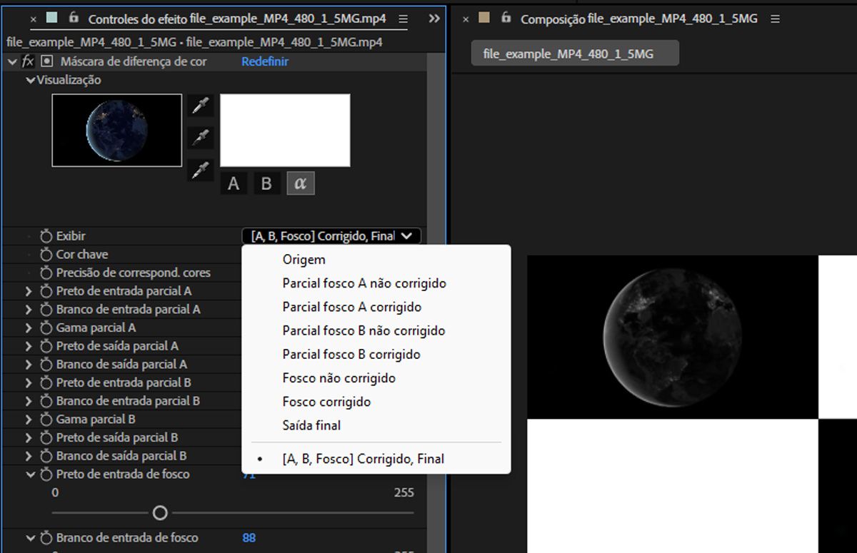Expand Gama parcial A property
857x553 pixels.
tap(29, 328)
